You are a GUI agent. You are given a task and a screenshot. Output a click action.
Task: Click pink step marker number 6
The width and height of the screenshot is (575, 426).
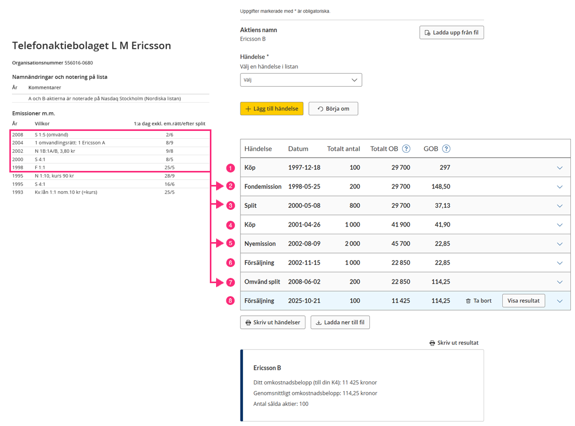pyautogui.click(x=231, y=263)
